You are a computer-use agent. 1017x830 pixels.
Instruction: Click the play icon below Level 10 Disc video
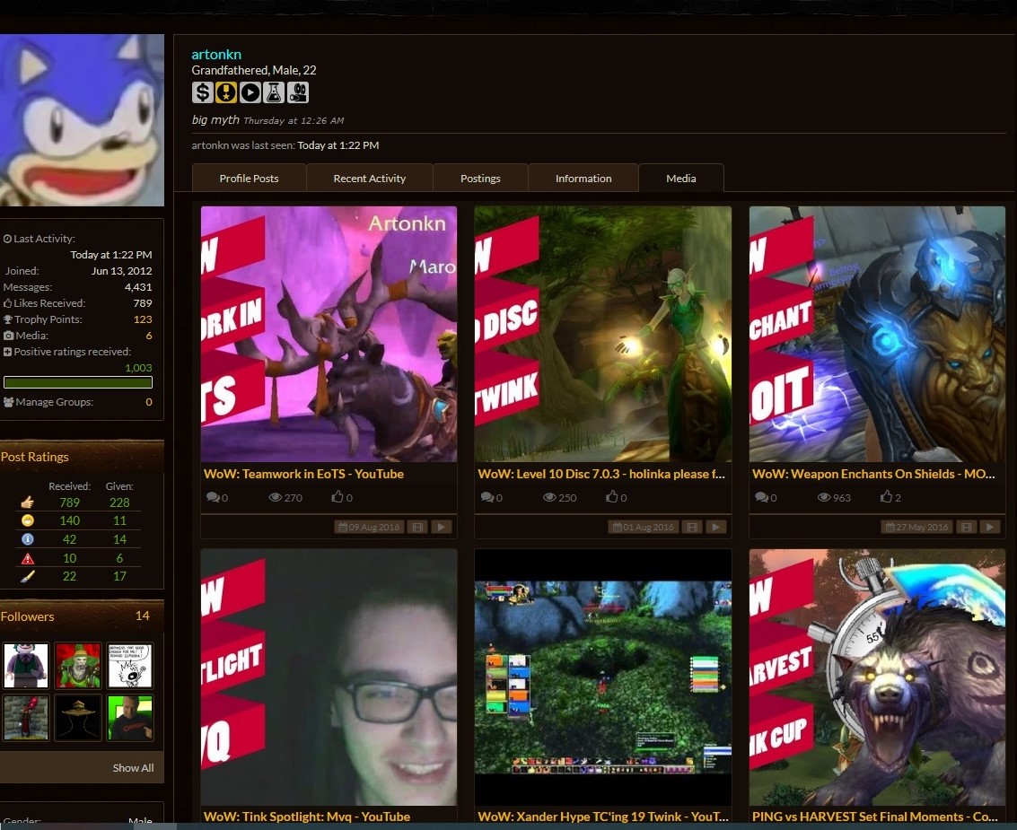[715, 527]
